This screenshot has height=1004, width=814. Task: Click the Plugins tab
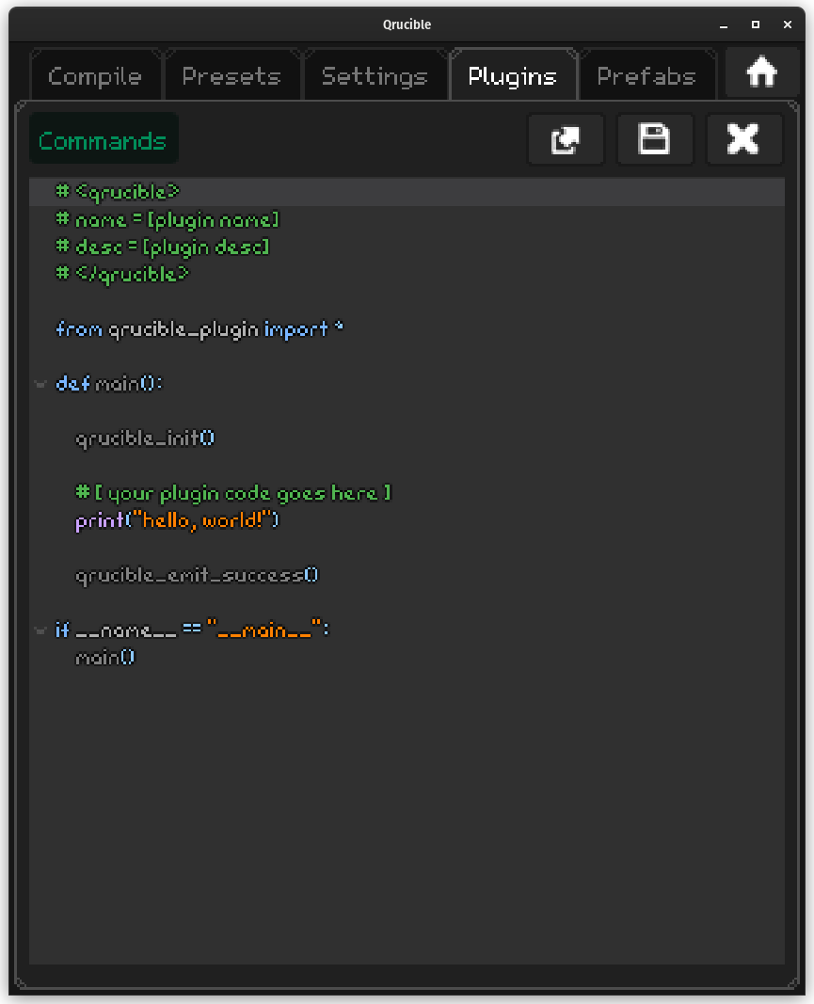(512, 76)
